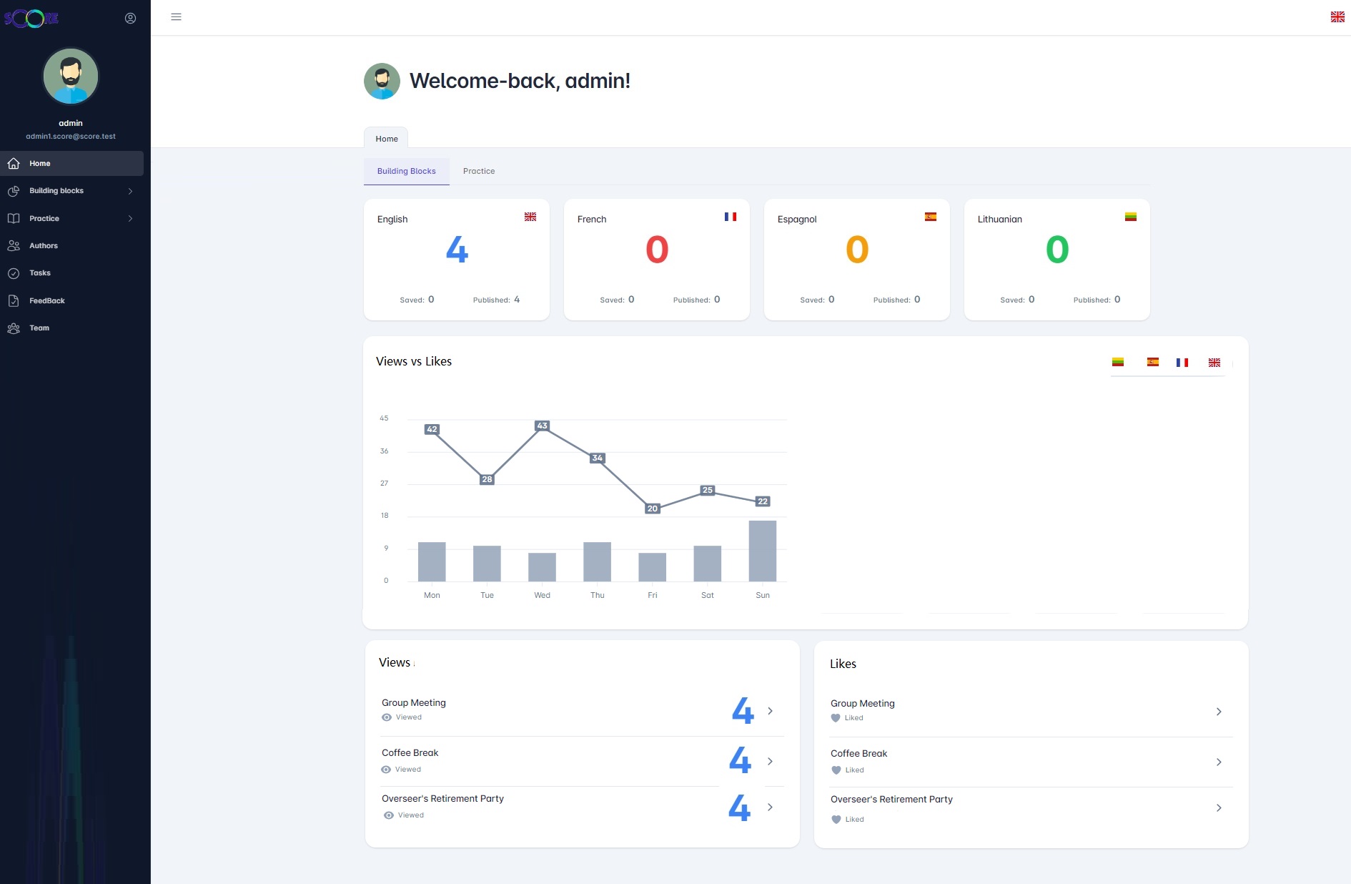Viewport: 1351px width, 884px height.
Task: Switch to the Practice tab
Action: [x=478, y=172]
